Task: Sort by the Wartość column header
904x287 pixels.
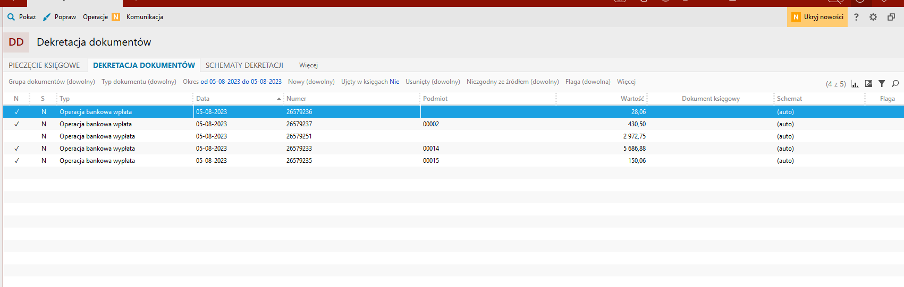Action: [x=602, y=99]
